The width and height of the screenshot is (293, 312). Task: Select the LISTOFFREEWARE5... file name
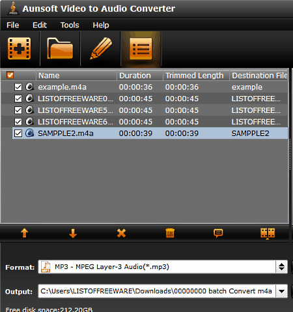point(76,110)
